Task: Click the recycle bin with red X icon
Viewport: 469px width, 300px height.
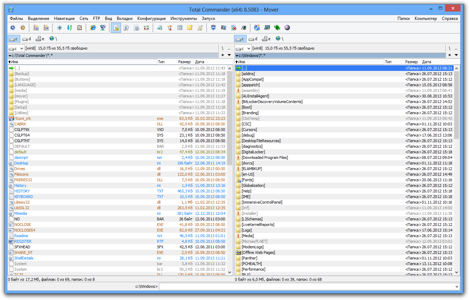Action: pos(234,28)
